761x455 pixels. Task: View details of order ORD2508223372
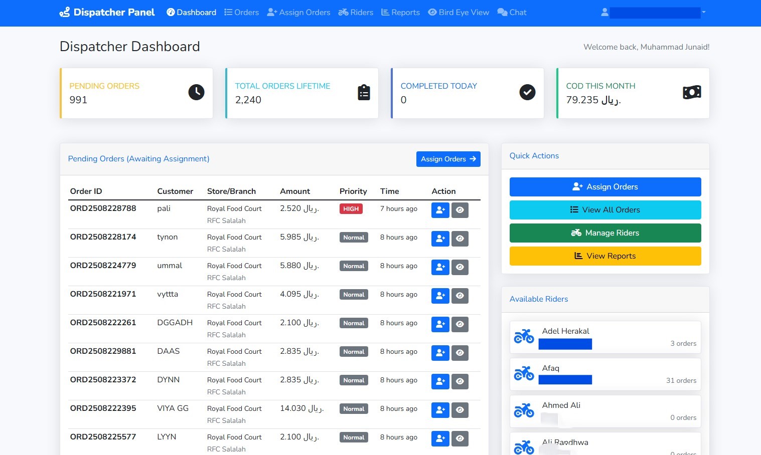pos(460,381)
